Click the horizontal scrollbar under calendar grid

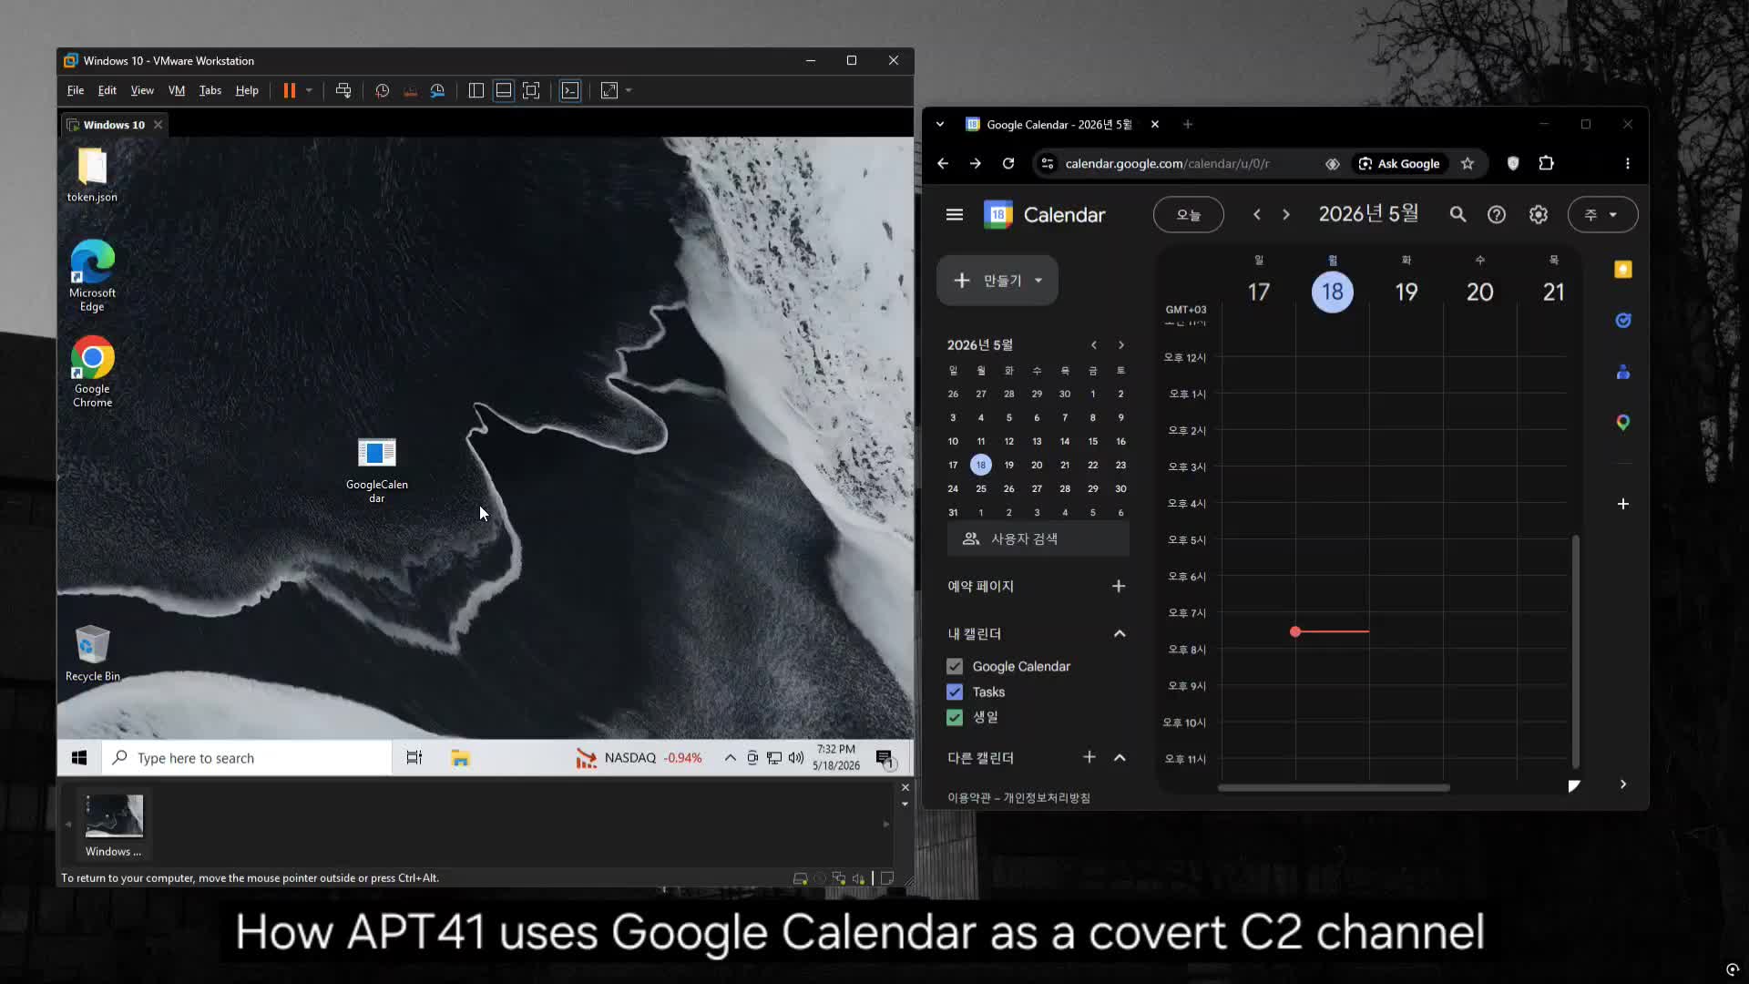(x=1334, y=788)
